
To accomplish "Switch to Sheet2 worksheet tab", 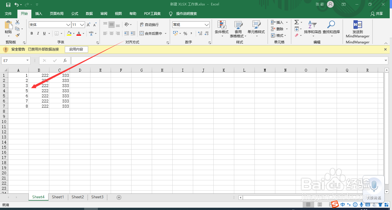I will click(78, 197).
